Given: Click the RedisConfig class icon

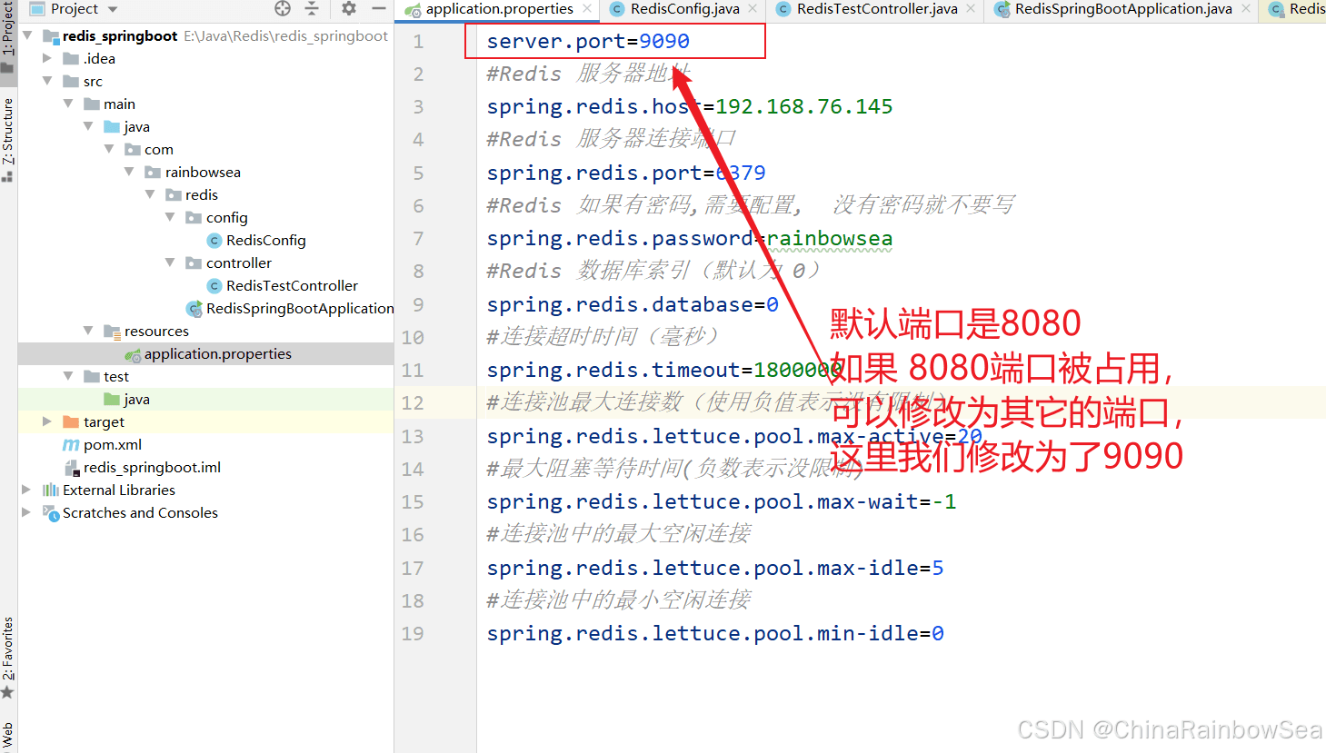Looking at the screenshot, I should [x=214, y=241].
